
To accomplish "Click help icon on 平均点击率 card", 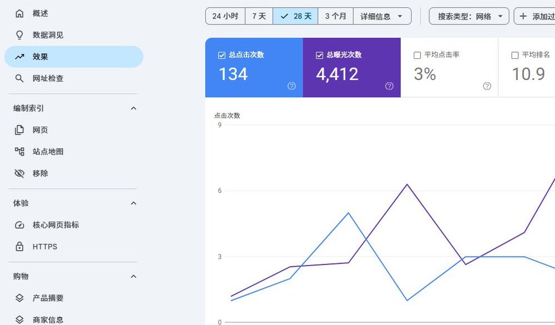I will click(487, 86).
